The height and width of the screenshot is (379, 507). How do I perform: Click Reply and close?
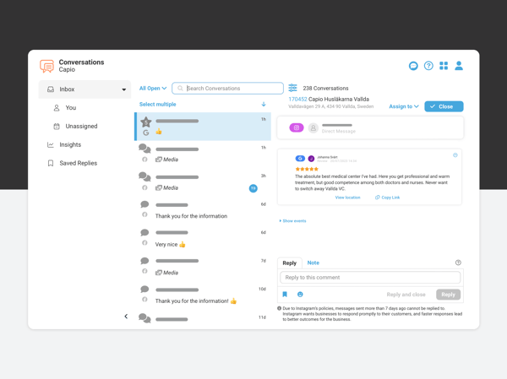pos(406,295)
